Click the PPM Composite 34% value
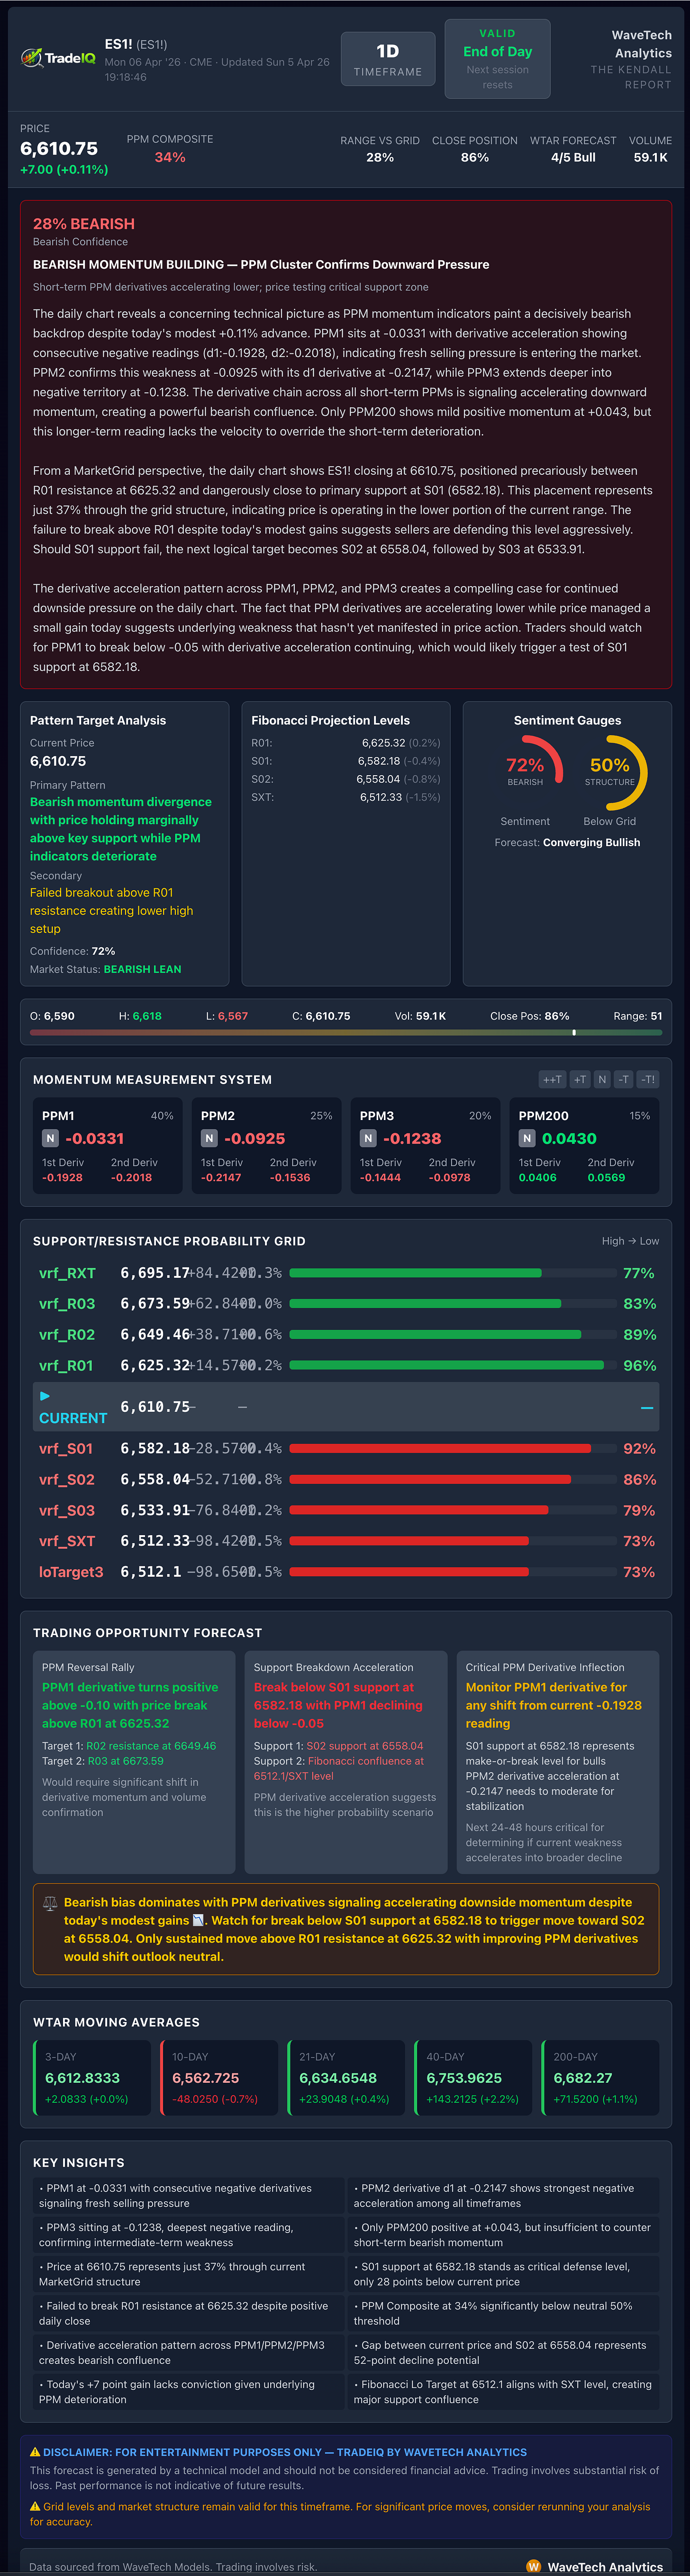Screen dimensions: 690x2576 [170, 157]
